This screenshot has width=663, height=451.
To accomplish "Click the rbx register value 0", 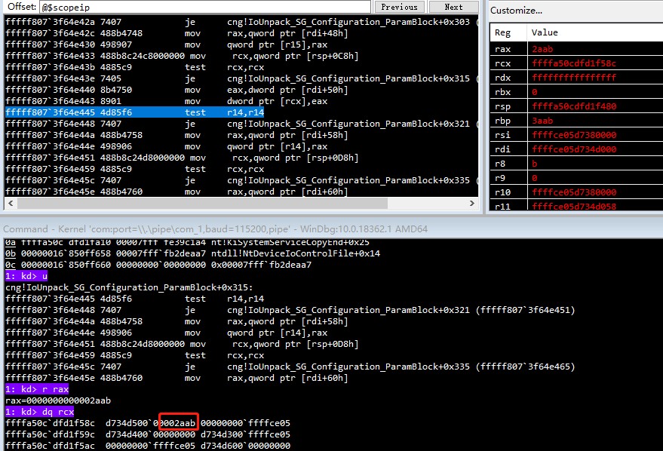I will pos(535,92).
